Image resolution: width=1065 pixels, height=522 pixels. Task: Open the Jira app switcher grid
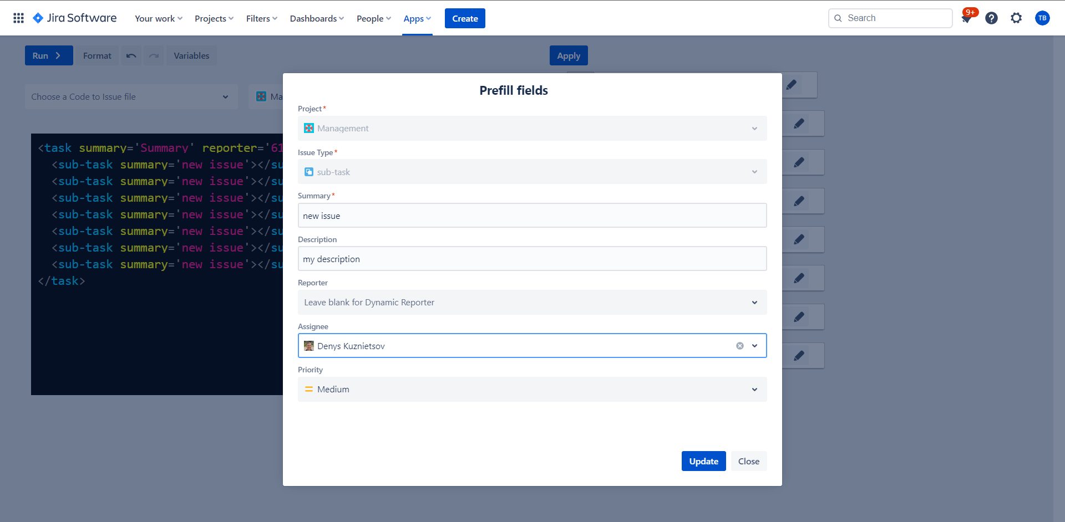point(18,18)
